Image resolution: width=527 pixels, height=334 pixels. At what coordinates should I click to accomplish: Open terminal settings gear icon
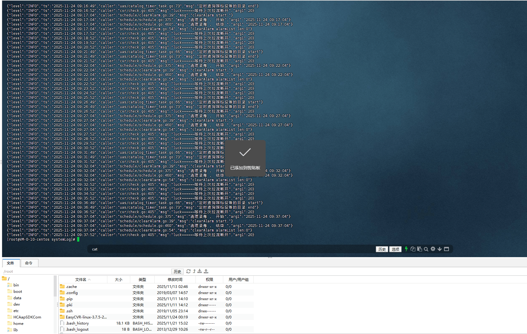[433, 249]
